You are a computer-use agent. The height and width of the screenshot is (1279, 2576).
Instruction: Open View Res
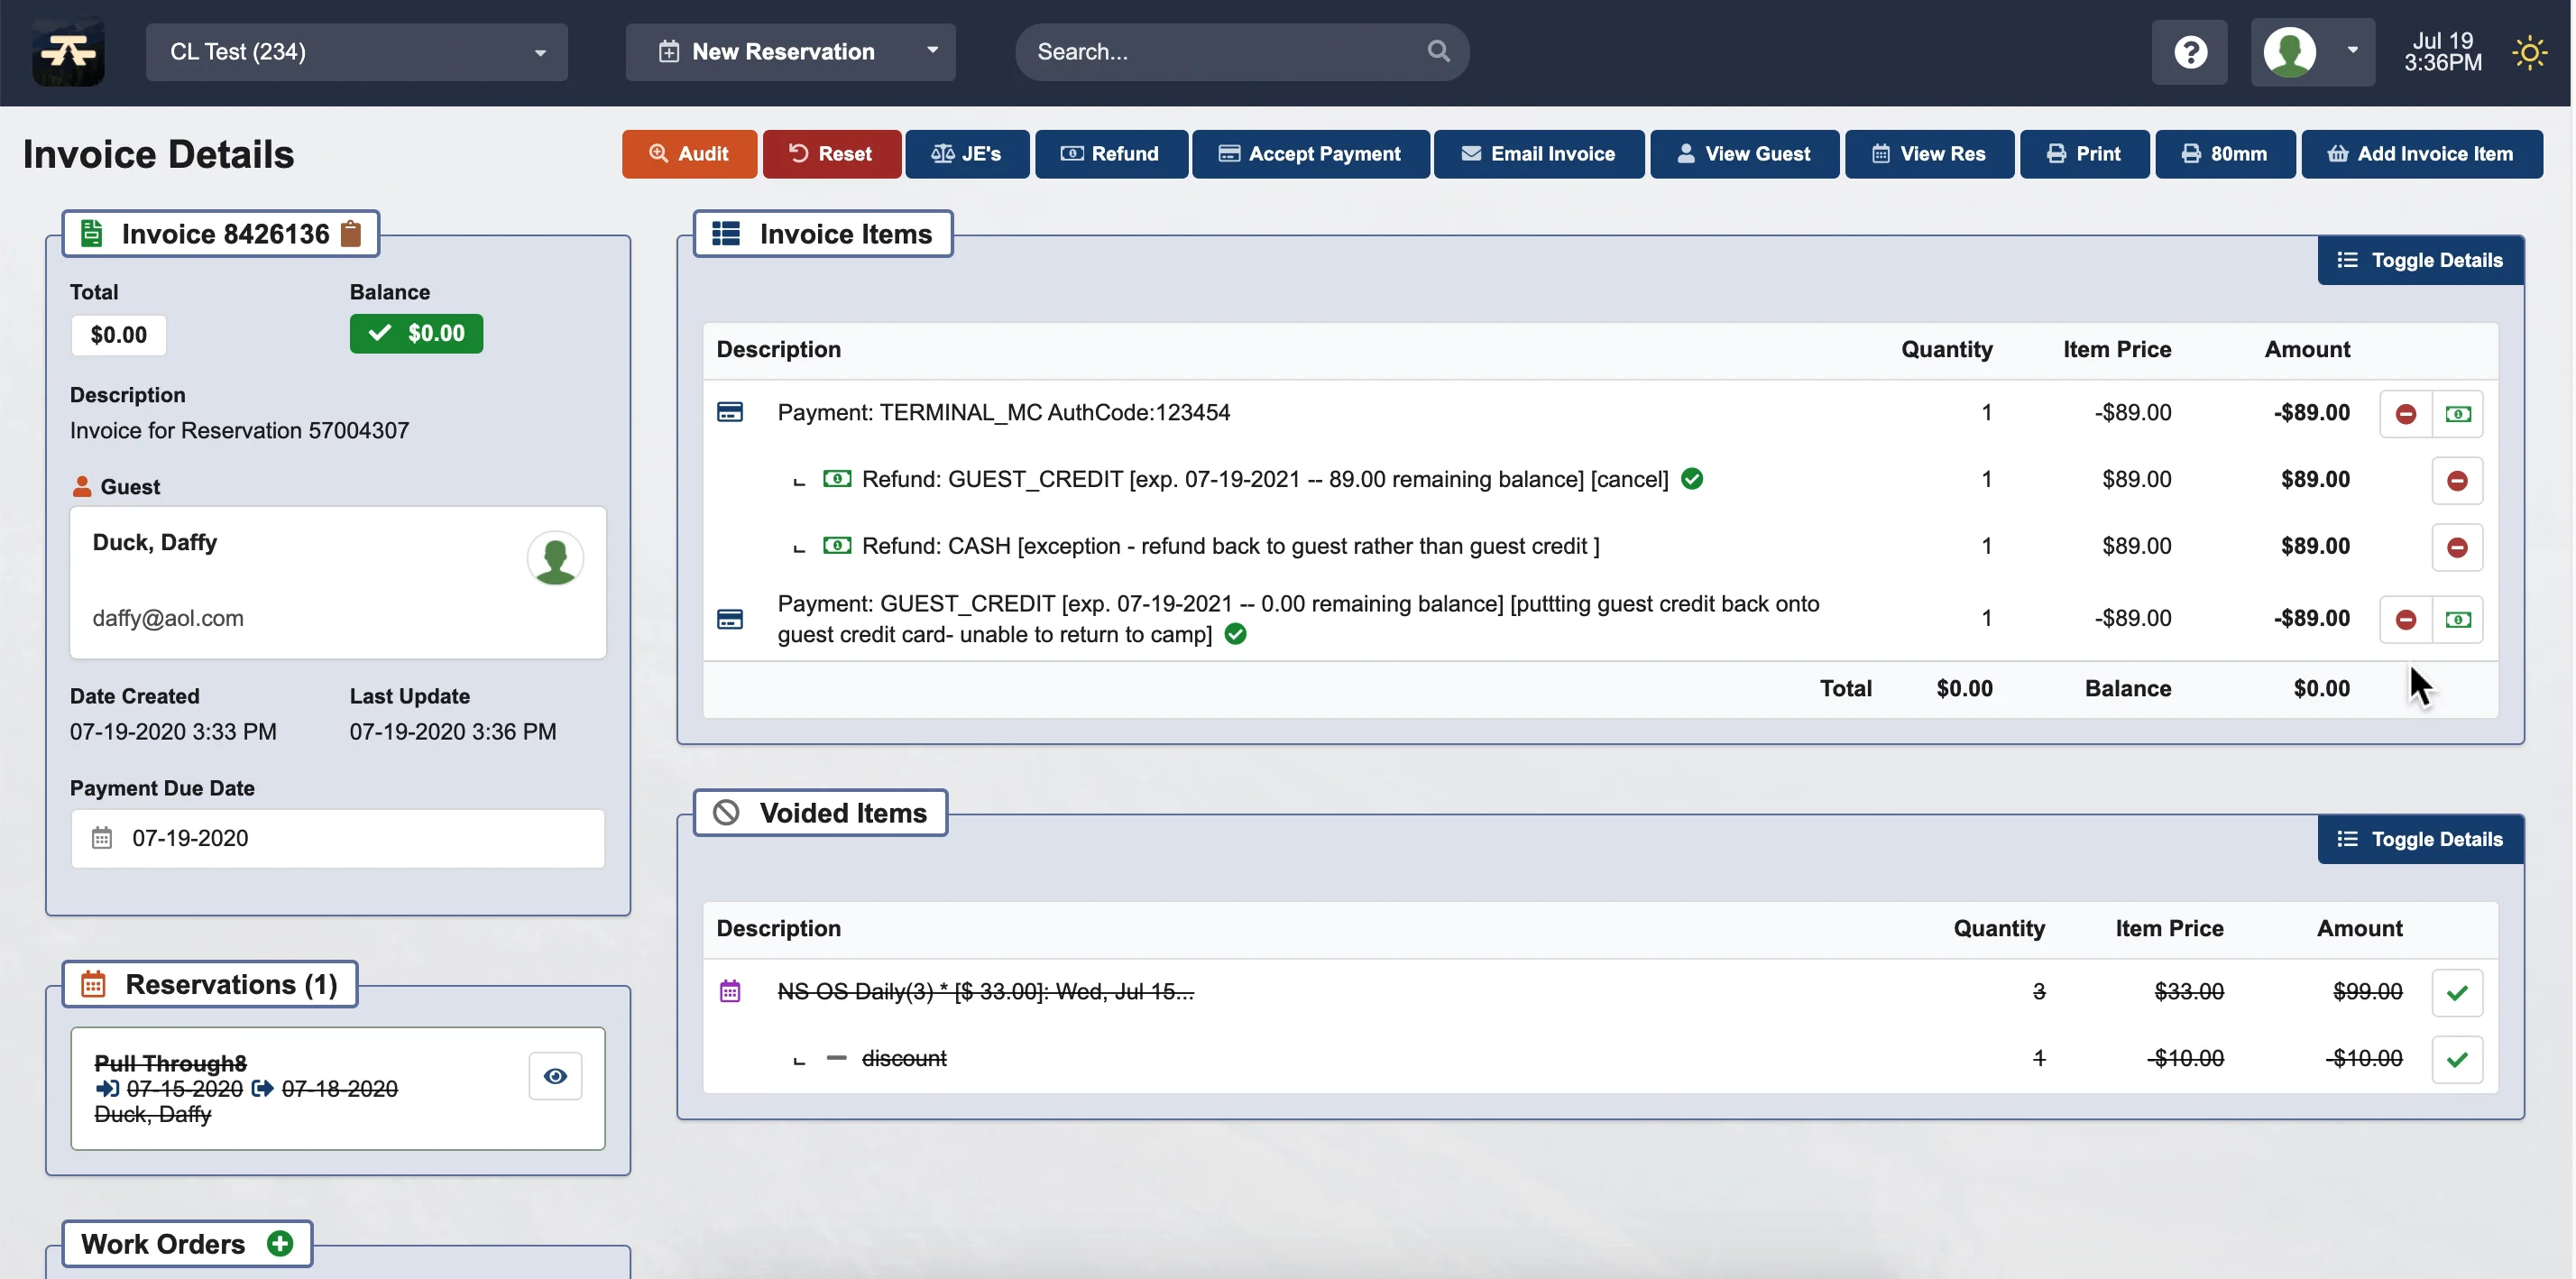point(1929,154)
